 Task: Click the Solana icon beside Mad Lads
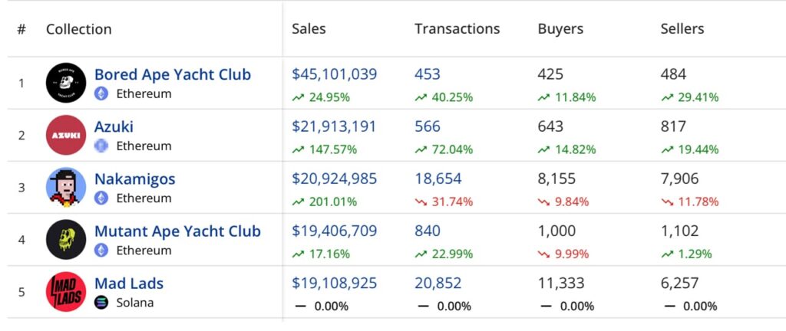[x=101, y=303]
